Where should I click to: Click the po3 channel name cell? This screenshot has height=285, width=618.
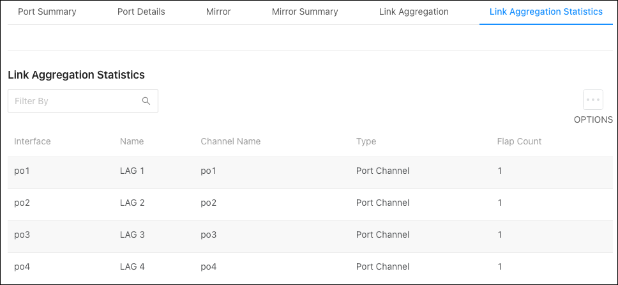click(209, 235)
